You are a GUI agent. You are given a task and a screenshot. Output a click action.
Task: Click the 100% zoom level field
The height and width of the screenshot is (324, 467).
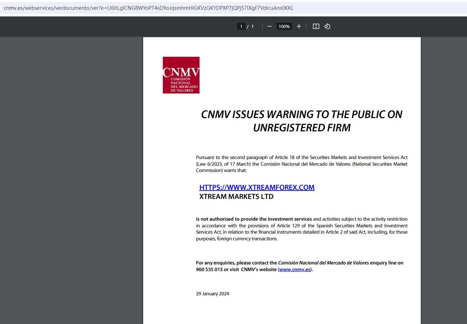pyautogui.click(x=284, y=26)
